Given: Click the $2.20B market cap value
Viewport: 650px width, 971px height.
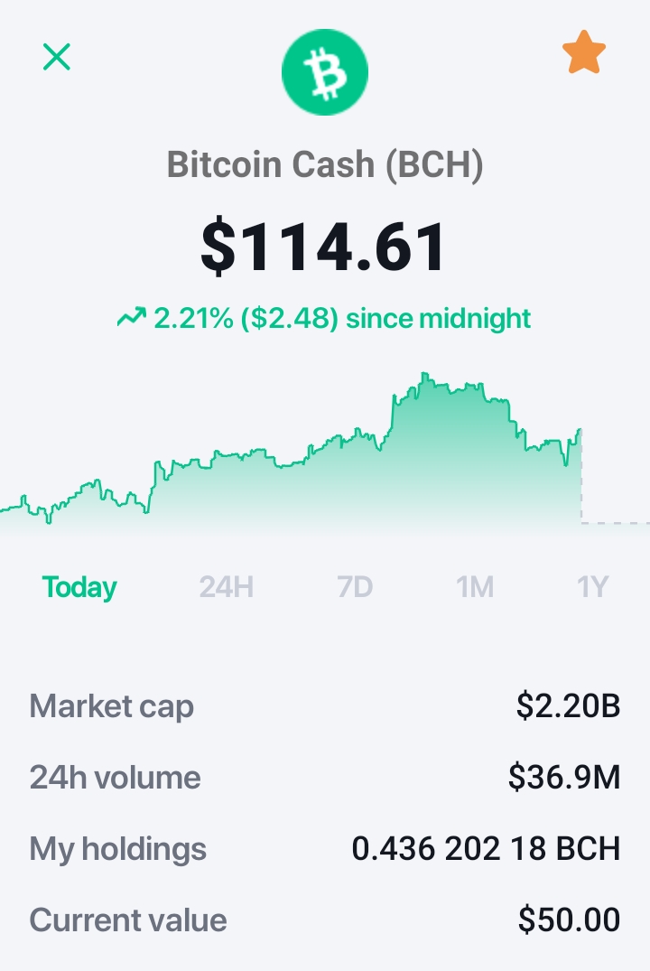Looking at the screenshot, I should pyautogui.click(x=568, y=705).
